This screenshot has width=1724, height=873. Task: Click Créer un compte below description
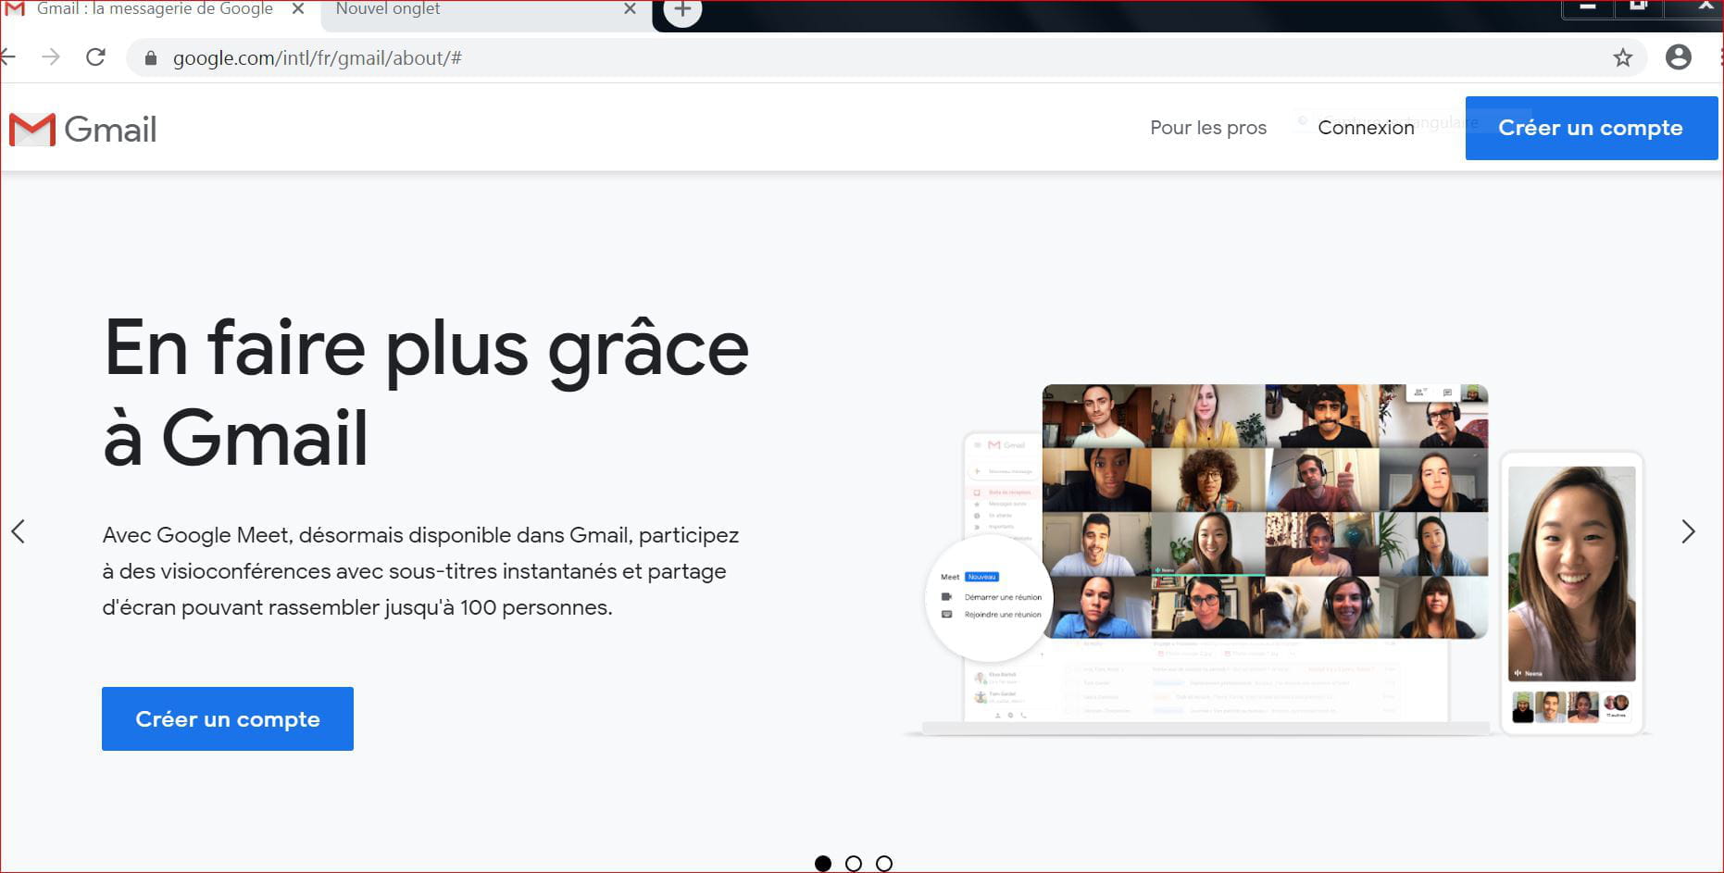228,718
